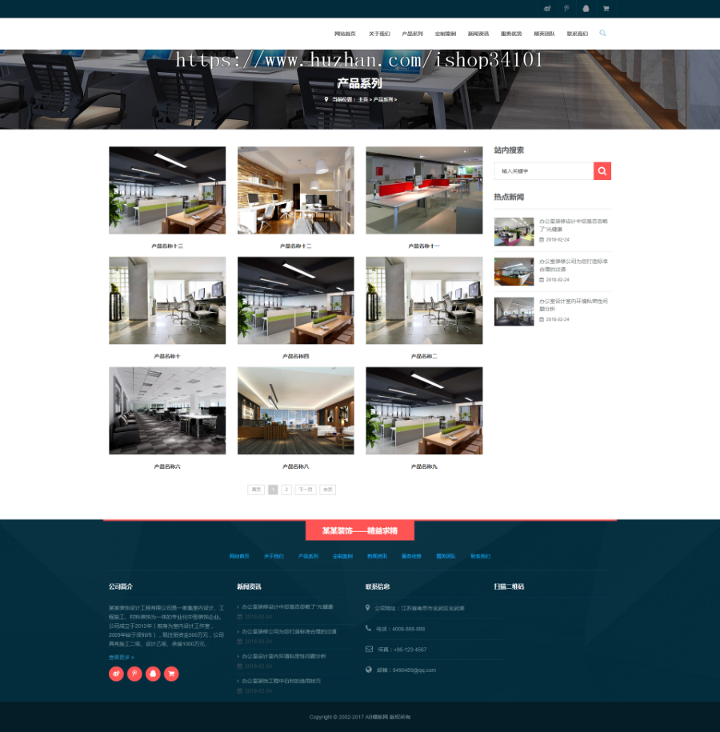Click the keyword search input field
This screenshot has width=720, height=732.
pos(542,170)
